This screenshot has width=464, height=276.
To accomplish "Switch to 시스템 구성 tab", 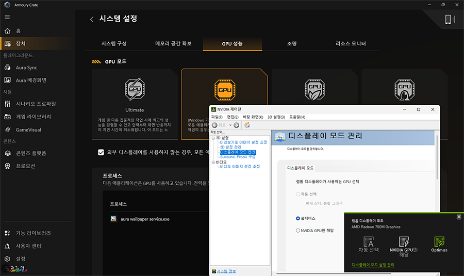I will click(114, 43).
